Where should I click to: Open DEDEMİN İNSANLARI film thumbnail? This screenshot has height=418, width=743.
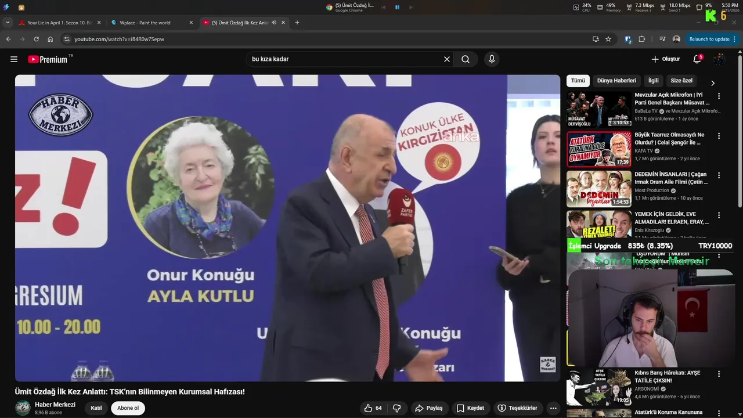pyautogui.click(x=598, y=189)
